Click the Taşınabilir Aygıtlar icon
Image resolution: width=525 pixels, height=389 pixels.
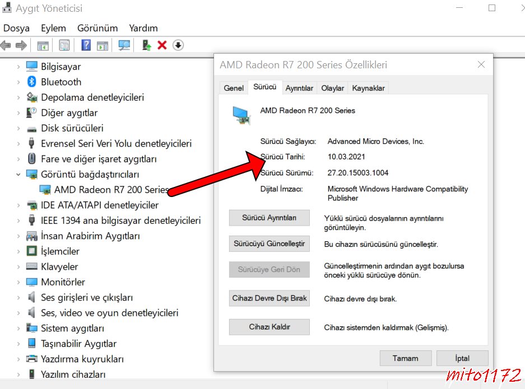point(32,343)
